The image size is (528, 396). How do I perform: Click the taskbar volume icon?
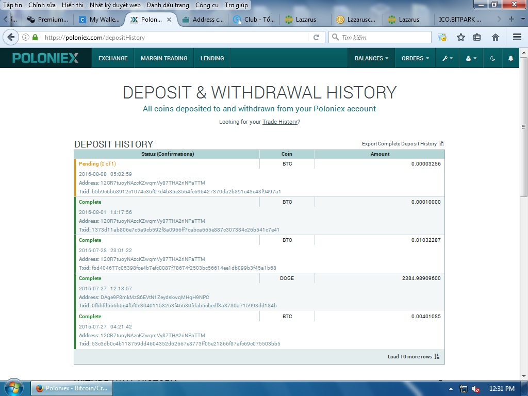point(476,389)
